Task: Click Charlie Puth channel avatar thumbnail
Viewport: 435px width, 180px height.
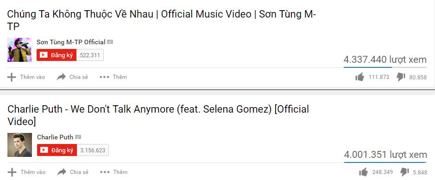Action: (20, 145)
